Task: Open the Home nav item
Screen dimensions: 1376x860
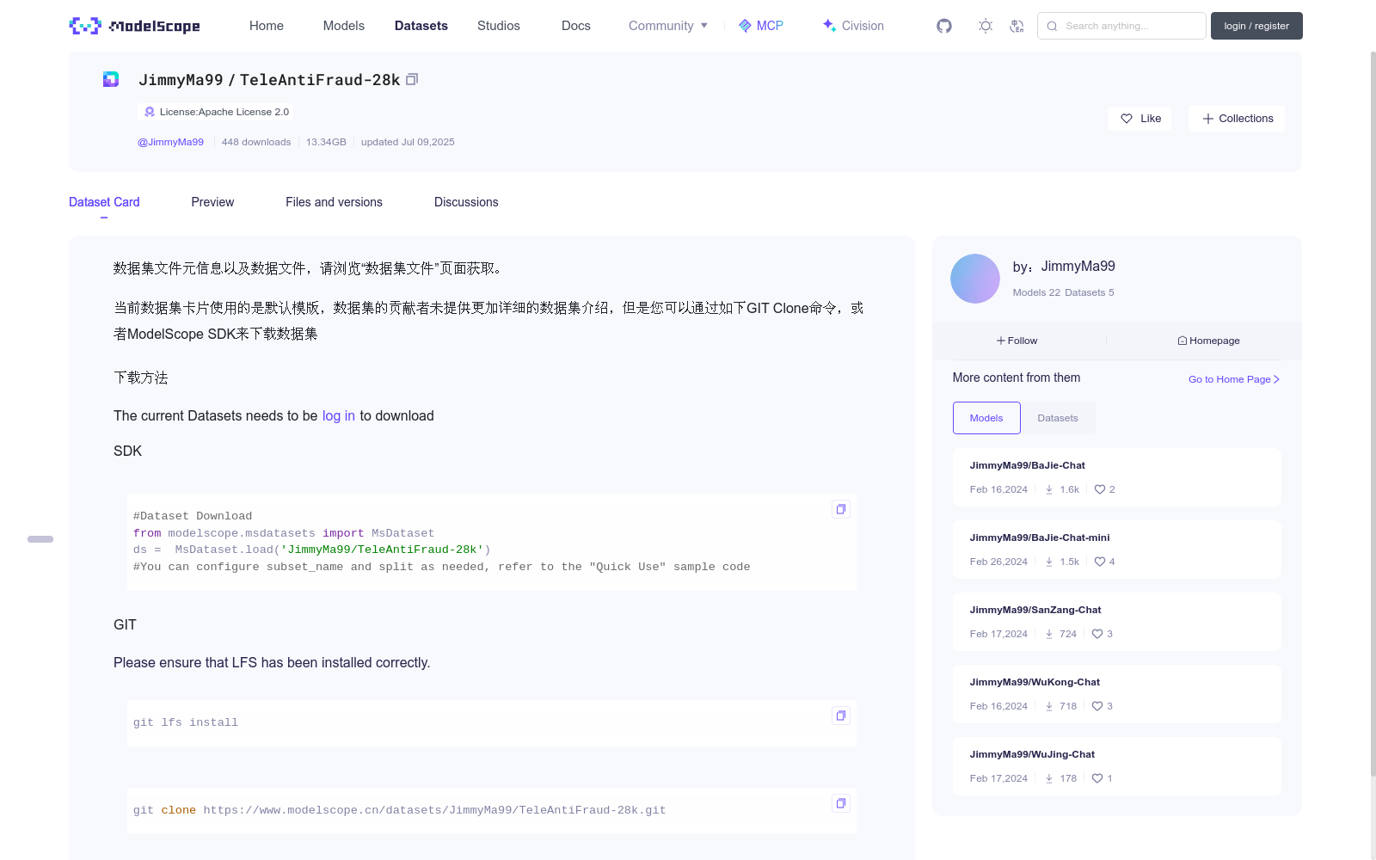Action: coord(267,26)
